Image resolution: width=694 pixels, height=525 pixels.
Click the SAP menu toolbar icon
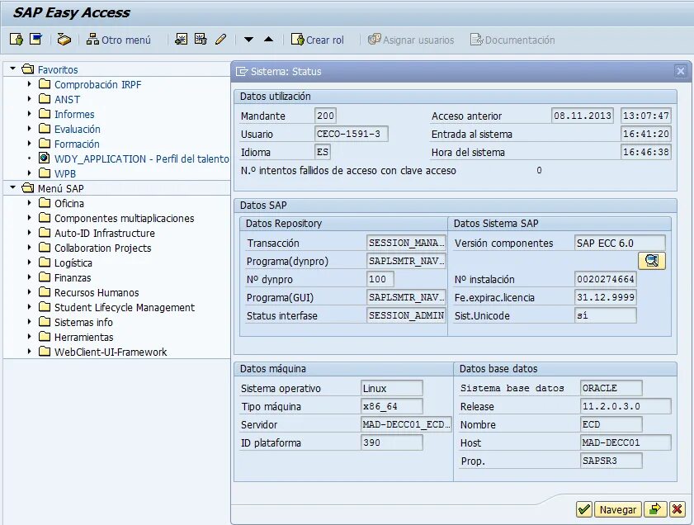[35, 40]
